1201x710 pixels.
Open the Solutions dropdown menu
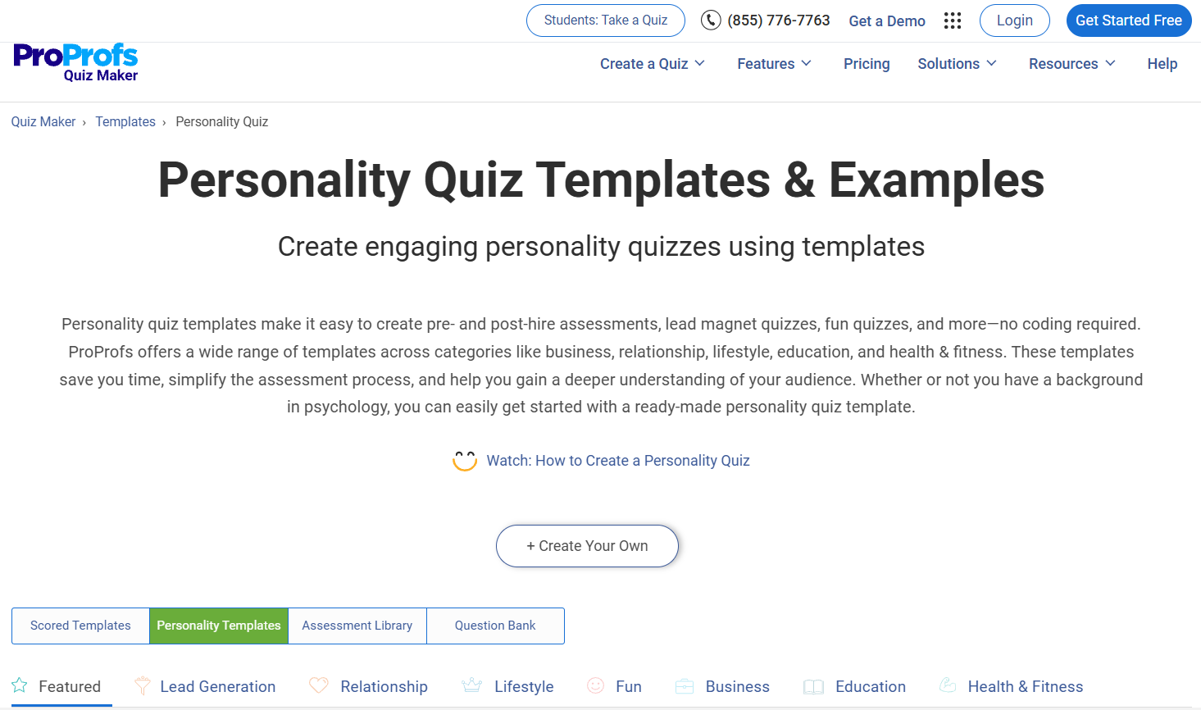click(956, 63)
